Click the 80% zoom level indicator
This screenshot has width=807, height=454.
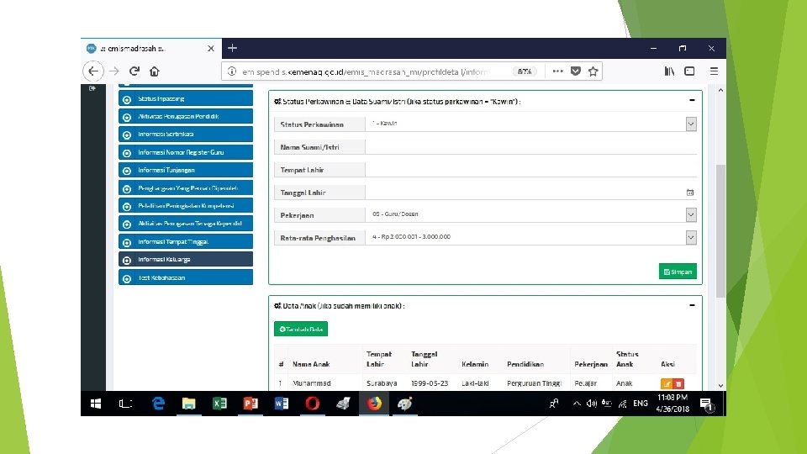(x=525, y=71)
